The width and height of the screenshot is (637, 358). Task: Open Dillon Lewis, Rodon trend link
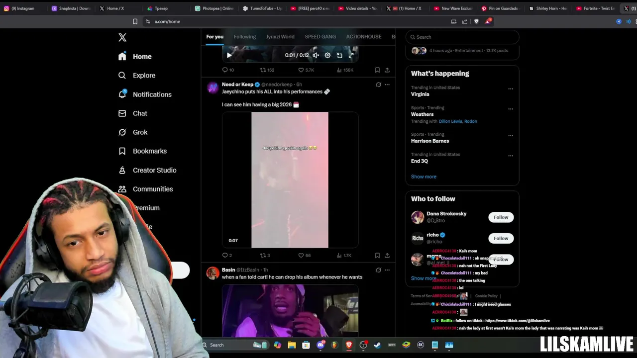(x=458, y=121)
